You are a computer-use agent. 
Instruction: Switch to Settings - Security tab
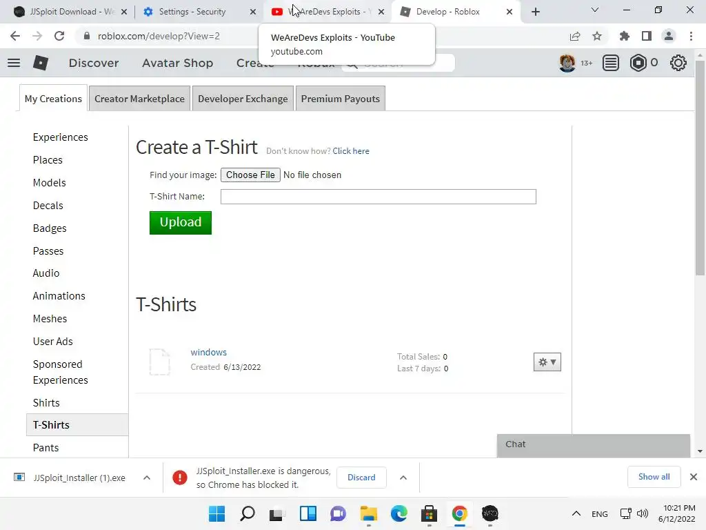pyautogui.click(x=198, y=12)
